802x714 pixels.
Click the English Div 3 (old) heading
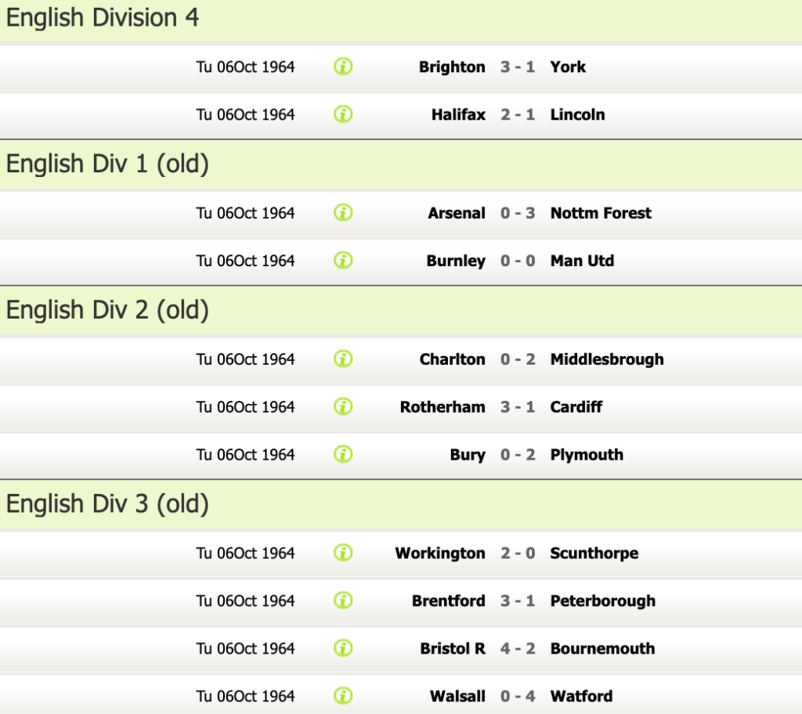click(x=107, y=504)
